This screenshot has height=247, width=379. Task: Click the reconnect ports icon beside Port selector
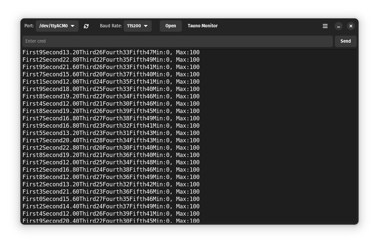point(86,26)
